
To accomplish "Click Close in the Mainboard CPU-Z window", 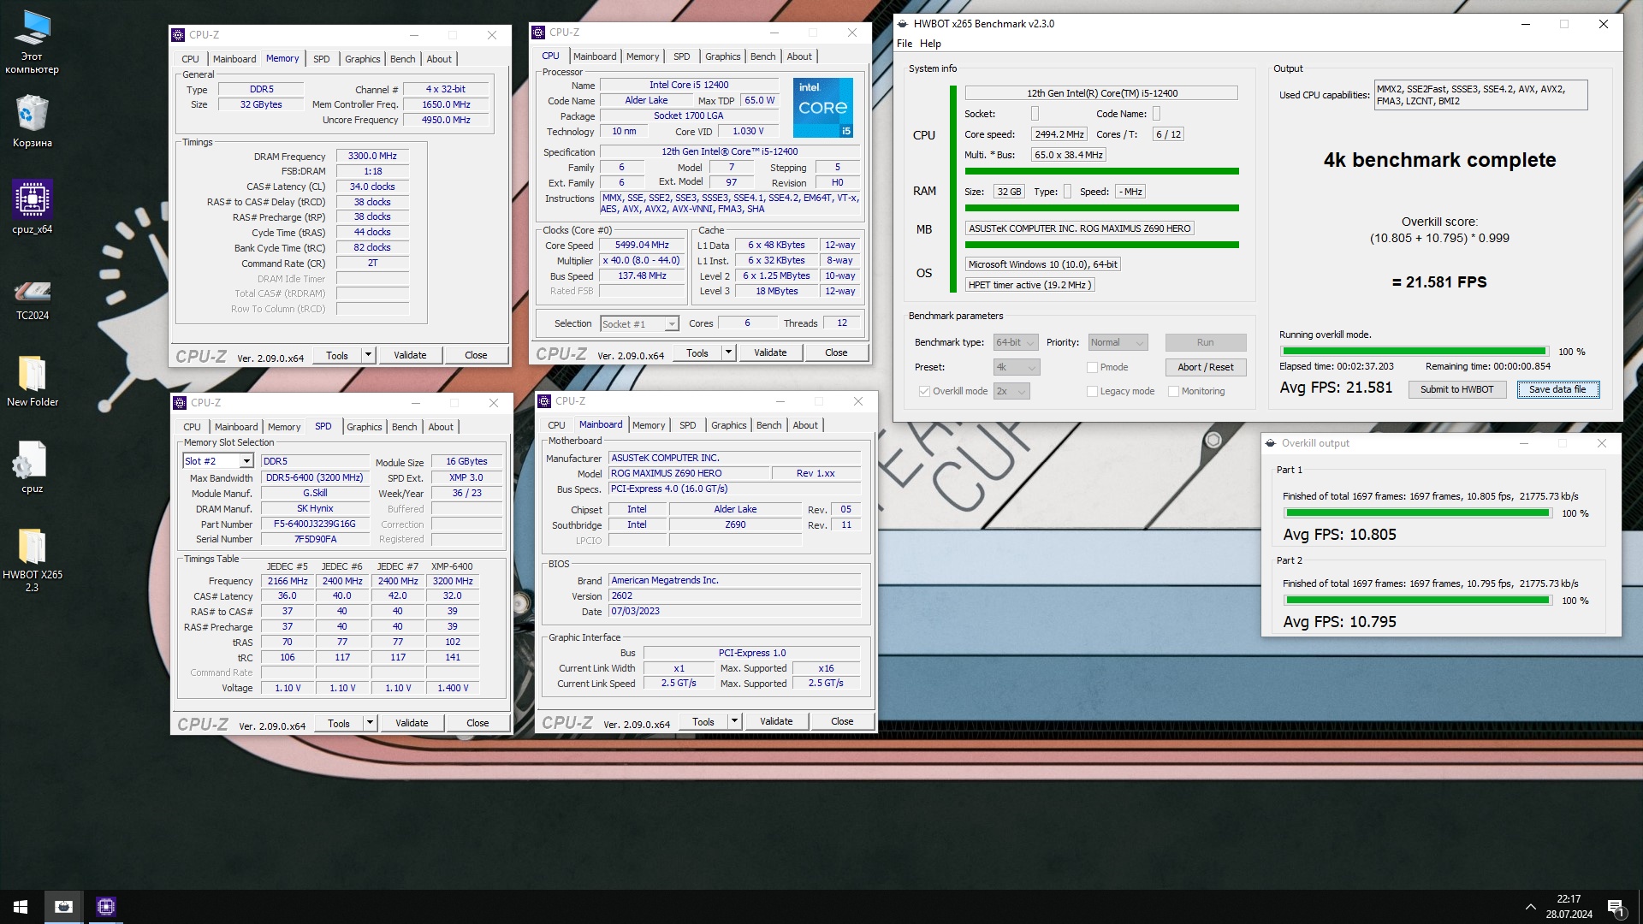I will point(842,721).
